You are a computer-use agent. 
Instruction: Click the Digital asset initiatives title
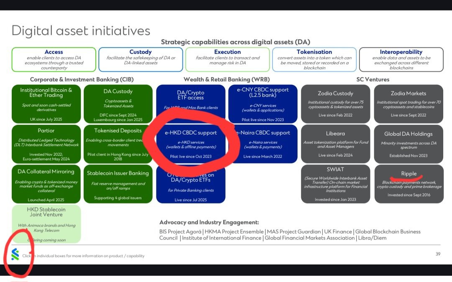pyautogui.click(x=81, y=30)
